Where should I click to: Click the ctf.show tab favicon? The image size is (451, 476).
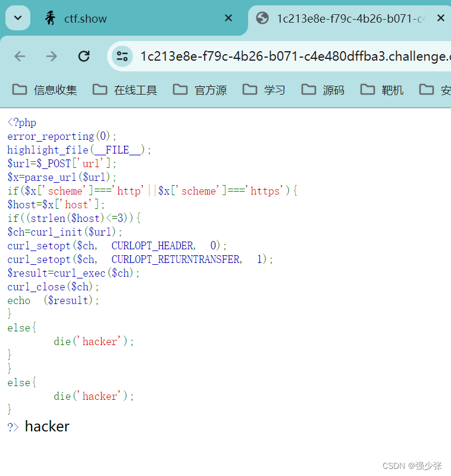click(x=51, y=18)
